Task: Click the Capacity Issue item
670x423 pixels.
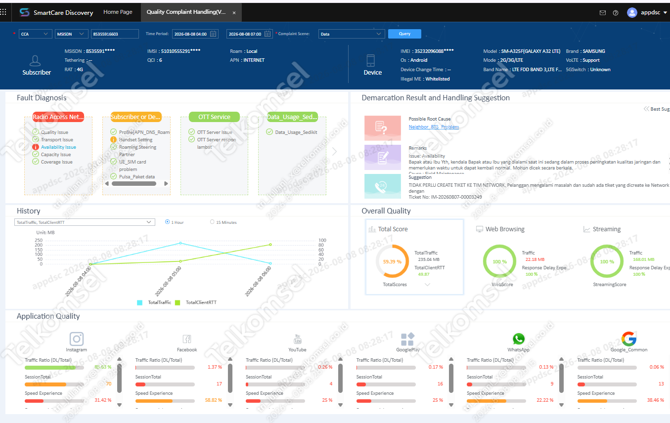Action: [x=56, y=155]
